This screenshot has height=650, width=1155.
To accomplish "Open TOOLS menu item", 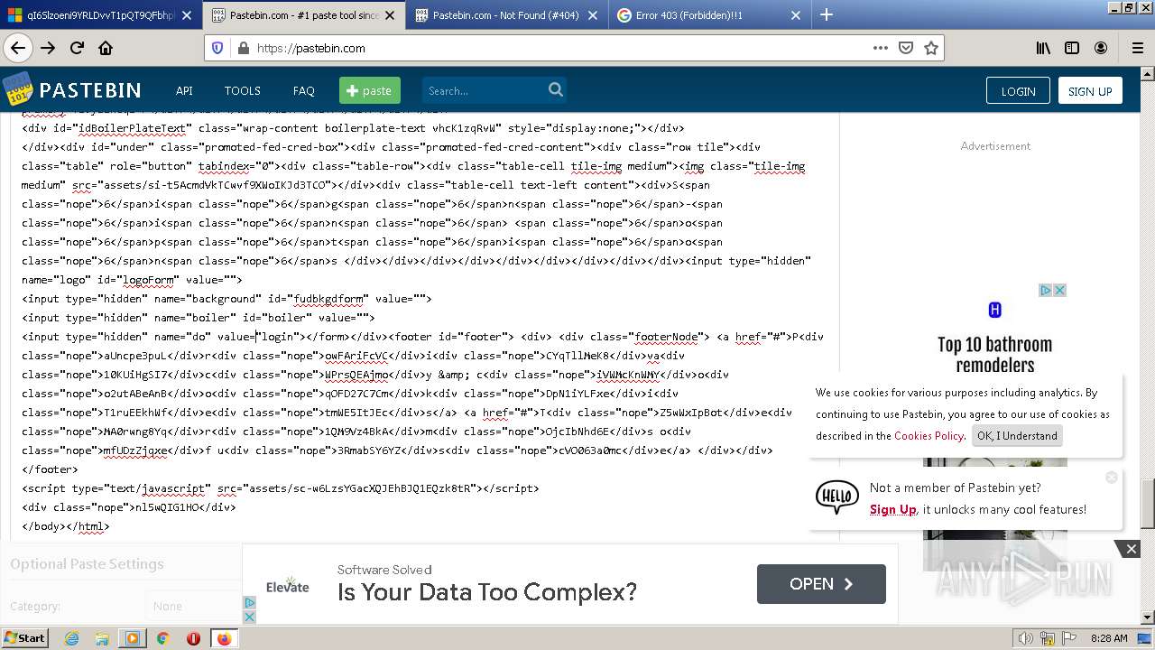I will (242, 90).
